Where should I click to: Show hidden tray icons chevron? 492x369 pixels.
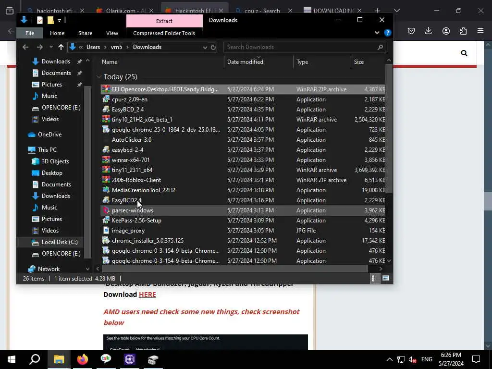(389, 359)
